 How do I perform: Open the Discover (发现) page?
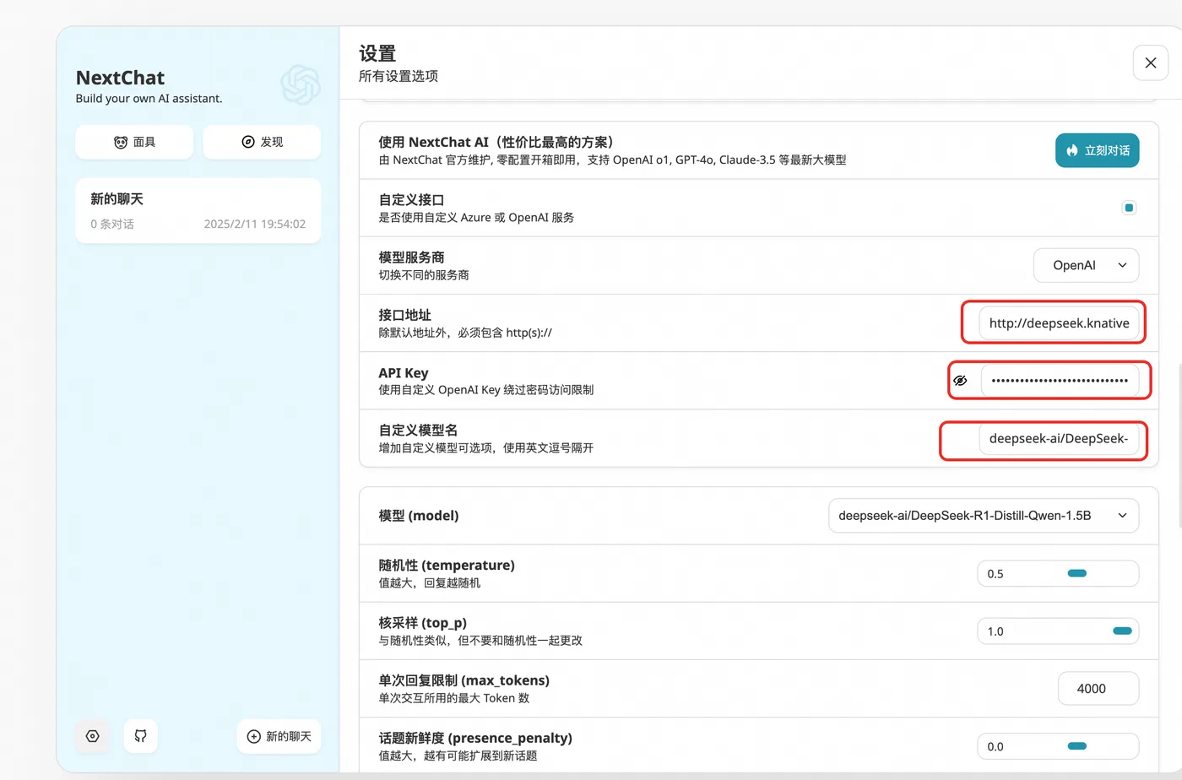click(x=262, y=142)
